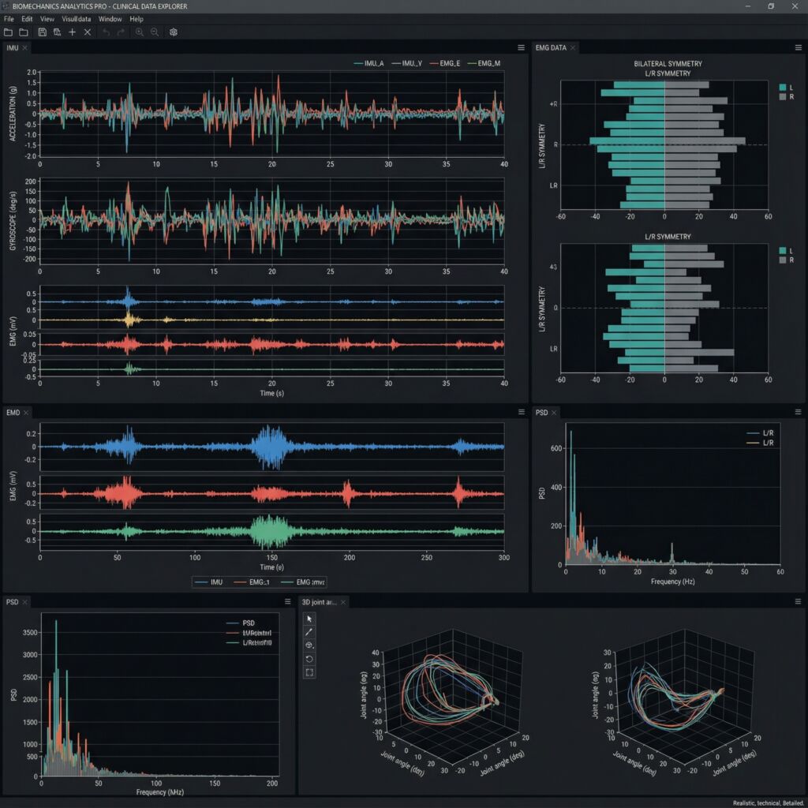Click the 30 Hz peak in PSD plot

[x=671, y=546]
